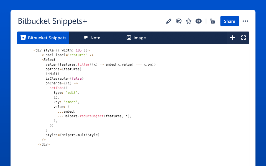The width and height of the screenshot is (266, 166).
Task: Enable isClearable by clicking false in code
Action: (x=77, y=78)
